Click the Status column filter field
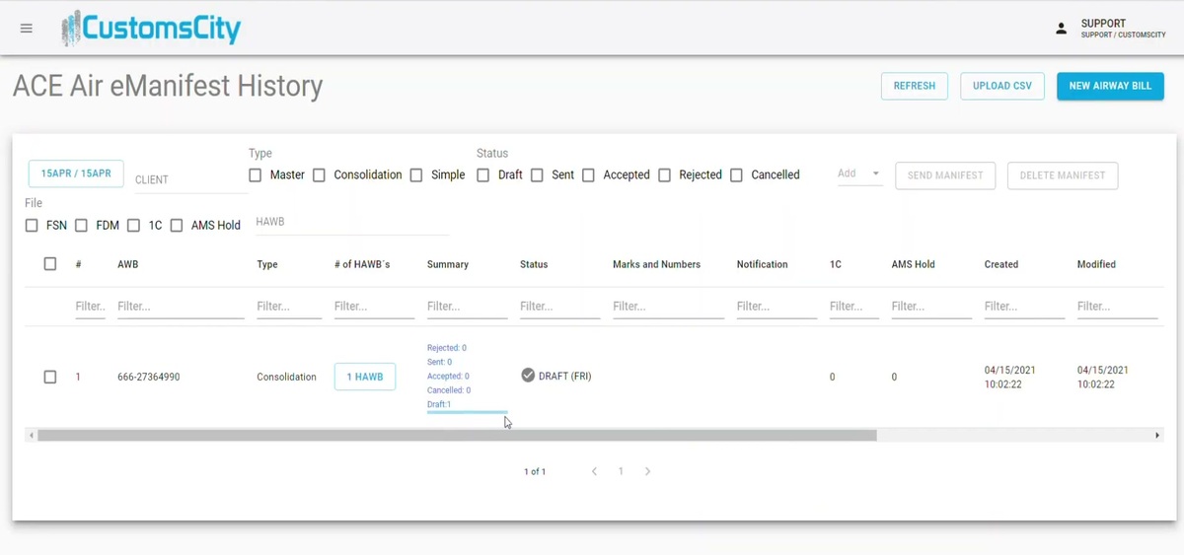This screenshot has width=1184, height=555. coord(559,307)
